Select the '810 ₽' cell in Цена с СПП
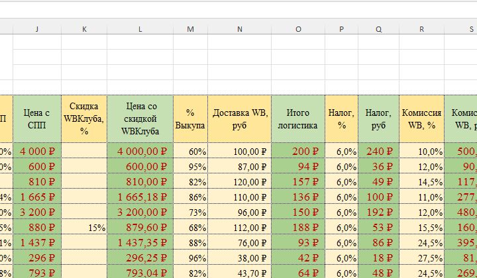477x278 pixels. 37,181
